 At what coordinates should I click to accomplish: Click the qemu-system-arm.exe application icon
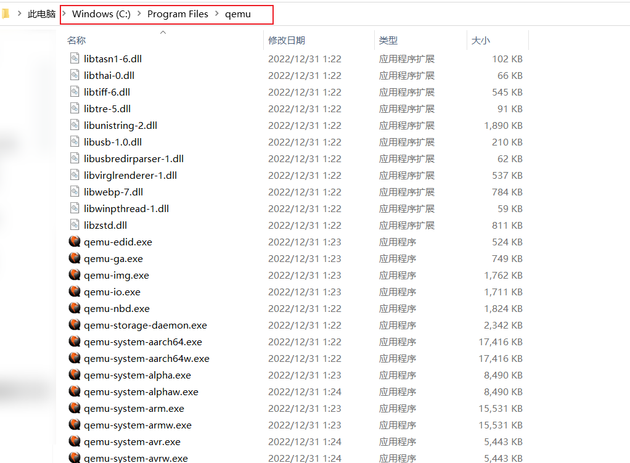tap(75, 408)
